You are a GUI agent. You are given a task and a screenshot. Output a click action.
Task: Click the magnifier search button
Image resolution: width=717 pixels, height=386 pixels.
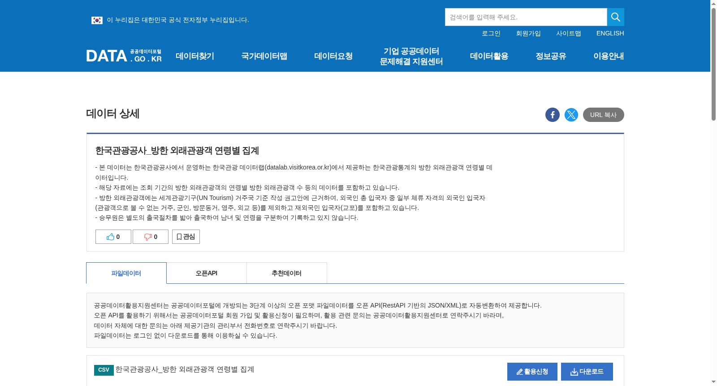(615, 17)
